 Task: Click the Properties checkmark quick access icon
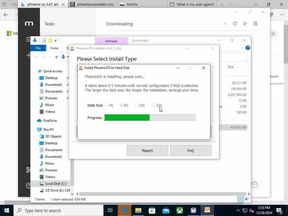(44, 40)
